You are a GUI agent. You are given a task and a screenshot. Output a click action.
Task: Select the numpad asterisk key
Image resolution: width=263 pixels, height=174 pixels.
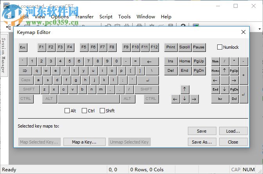pyautogui.click(x=234, y=61)
